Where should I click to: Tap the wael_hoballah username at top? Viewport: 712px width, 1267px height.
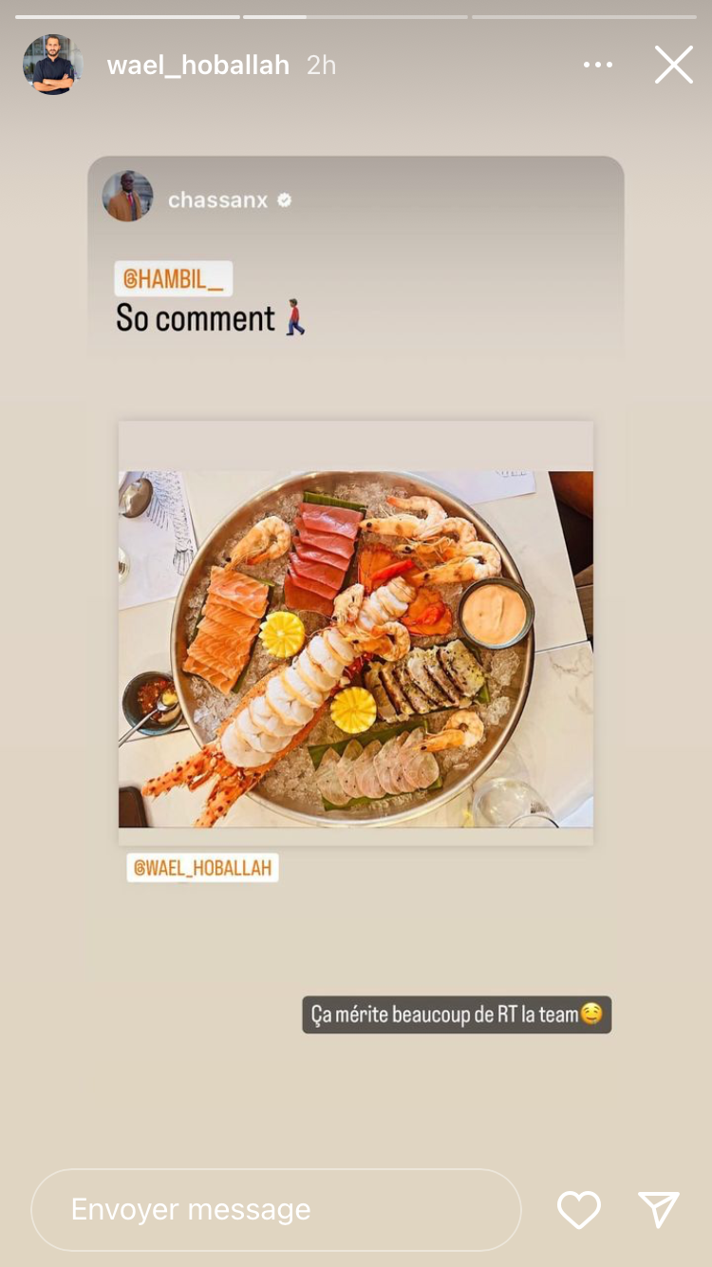click(198, 65)
